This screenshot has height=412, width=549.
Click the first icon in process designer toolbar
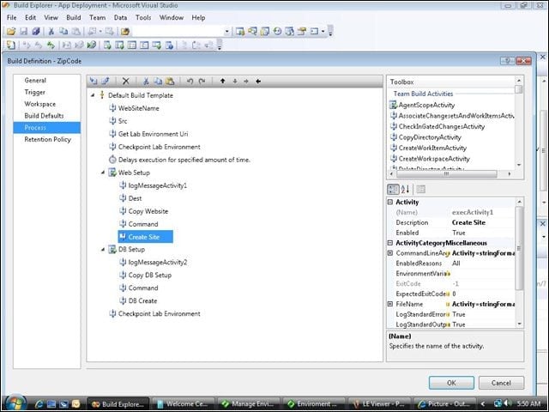[94, 82]
